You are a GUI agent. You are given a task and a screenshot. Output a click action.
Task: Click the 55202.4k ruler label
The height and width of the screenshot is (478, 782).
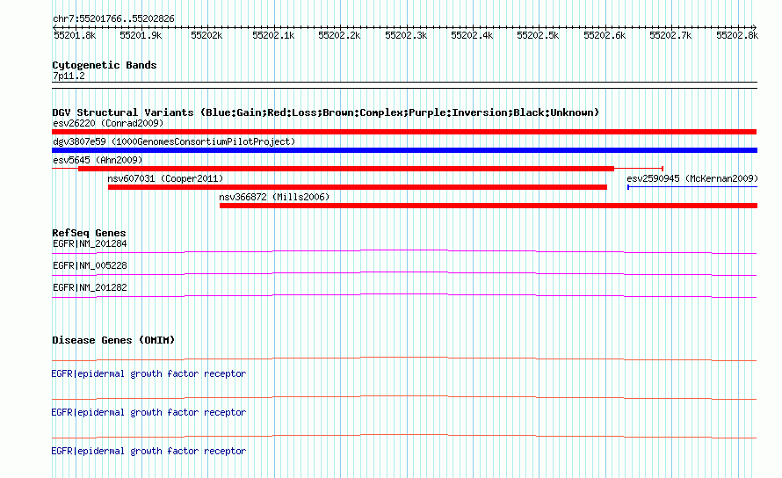click(472, 35)
